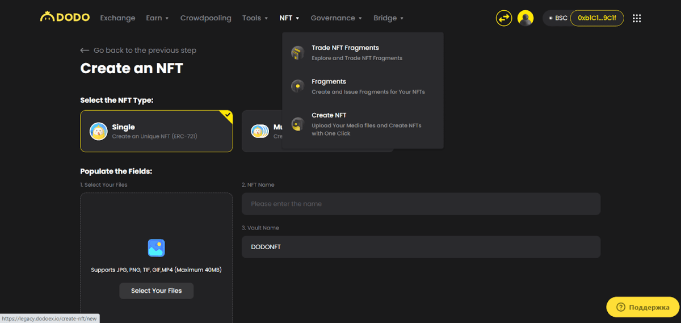Open the user profile avatar icon
This screenshot has width=681, height=323.
(526, 18)
